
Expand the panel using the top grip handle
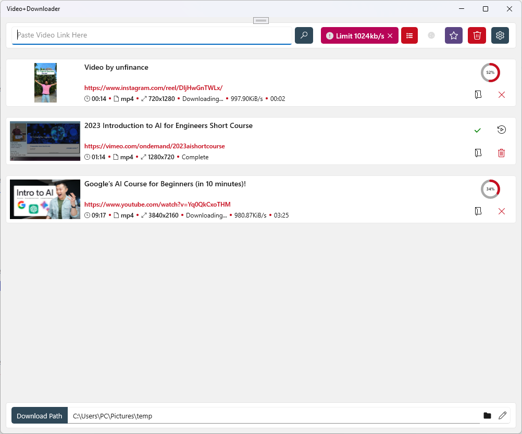coord(260,20)
